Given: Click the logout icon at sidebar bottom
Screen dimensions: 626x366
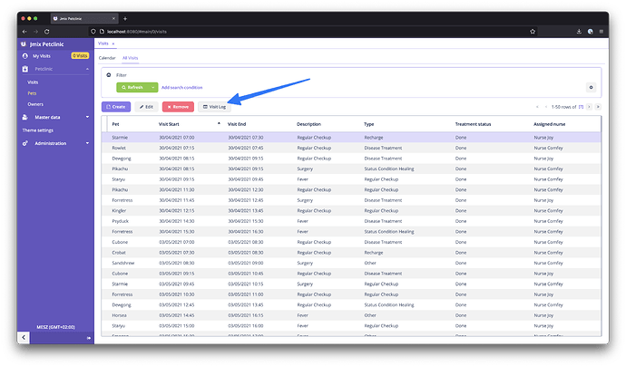Looking at the screenshot, I should (89, 338).
